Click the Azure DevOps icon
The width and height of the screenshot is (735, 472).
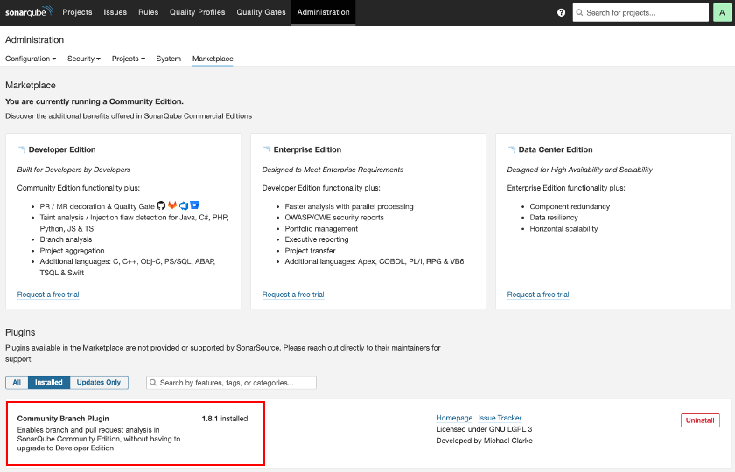coord(183,205)
